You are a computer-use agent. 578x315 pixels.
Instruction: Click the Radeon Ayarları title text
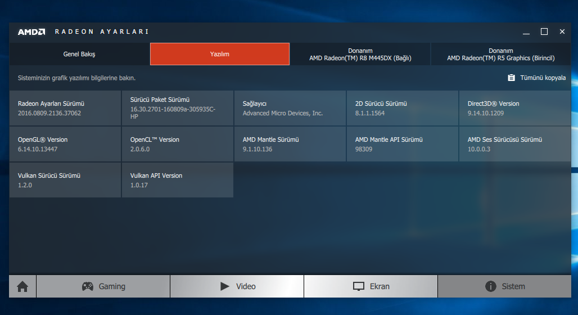pos(102,31)
